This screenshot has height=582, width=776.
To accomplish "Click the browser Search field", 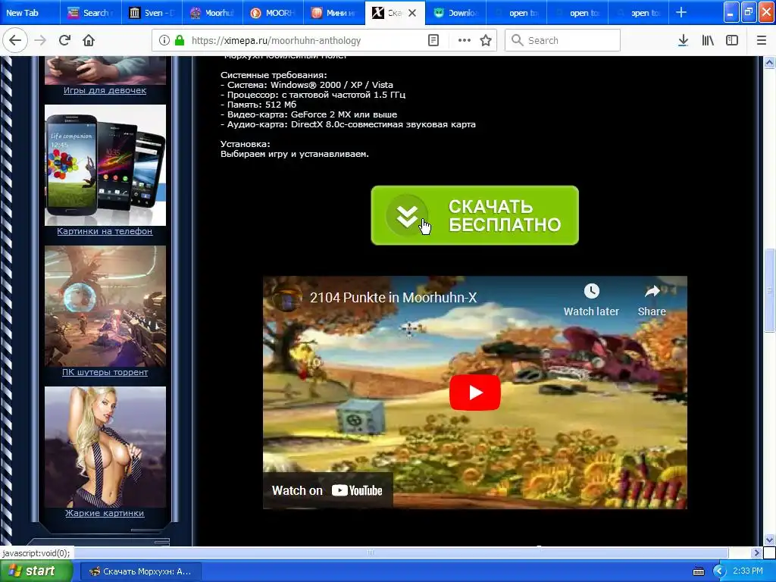I will pos(562,41).
